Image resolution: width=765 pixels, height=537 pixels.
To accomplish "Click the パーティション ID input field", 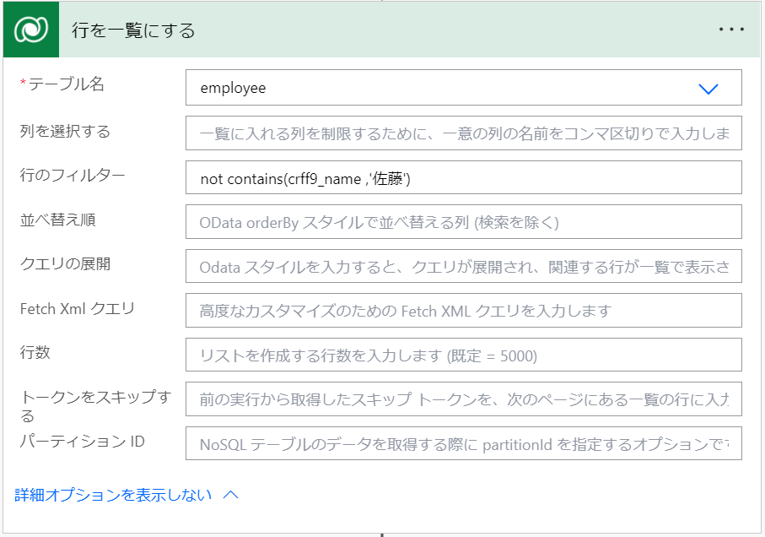I will pos(464,444).
